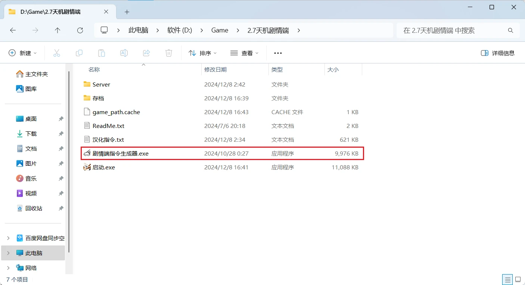Expand 百度网盘同步空间 tree node
The width and height of the screenshot is (525, 285).
point(8,238)
